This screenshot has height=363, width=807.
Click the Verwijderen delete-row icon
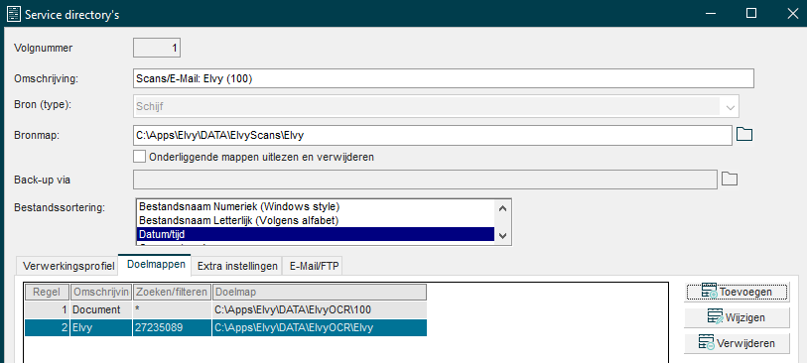coord(706,342)
